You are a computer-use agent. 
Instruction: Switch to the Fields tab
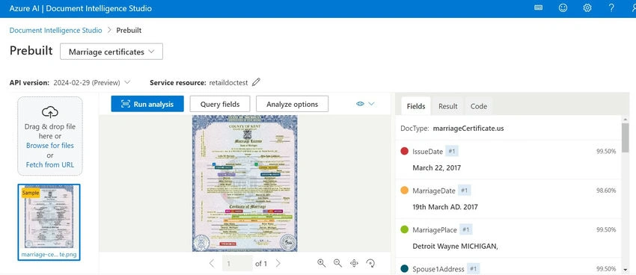(x=416, y=106)
